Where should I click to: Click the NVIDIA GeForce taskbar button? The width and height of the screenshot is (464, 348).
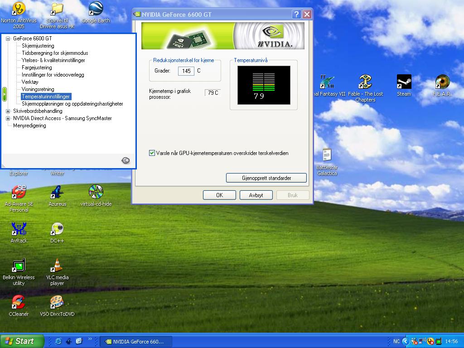tap(135, 342)
